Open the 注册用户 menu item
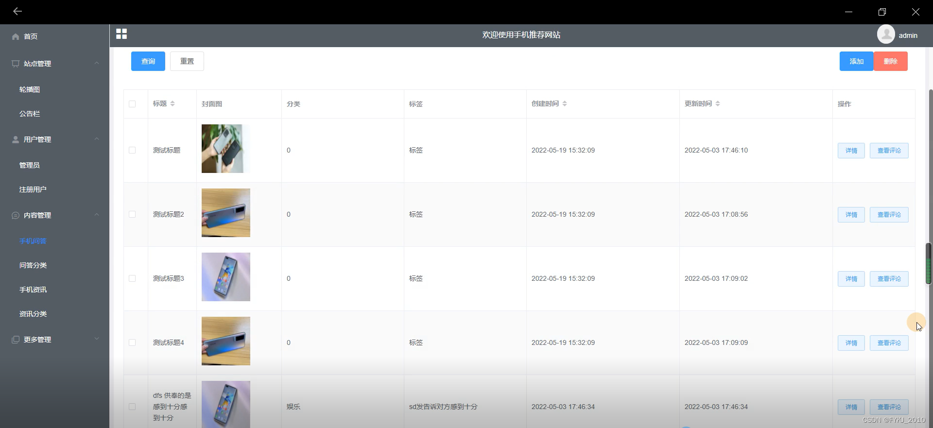The height and width of the screenshot is (428, 933). click(x=54, y=189)
